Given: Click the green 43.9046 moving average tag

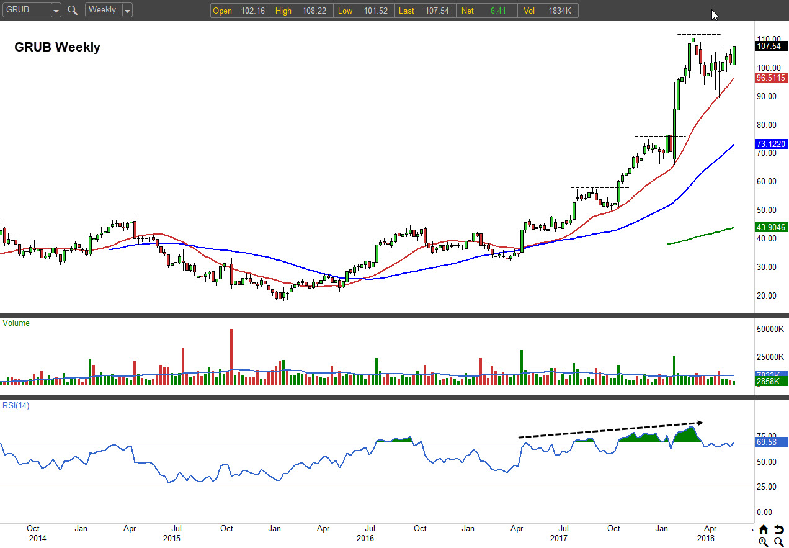Looking at the screenshot, I should 771,228.
